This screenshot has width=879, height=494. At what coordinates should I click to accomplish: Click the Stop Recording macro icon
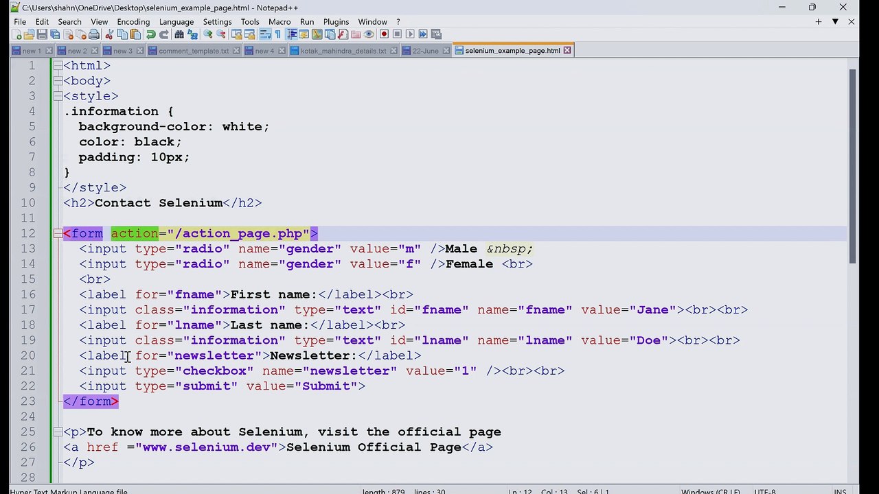[x=397, y=34]
